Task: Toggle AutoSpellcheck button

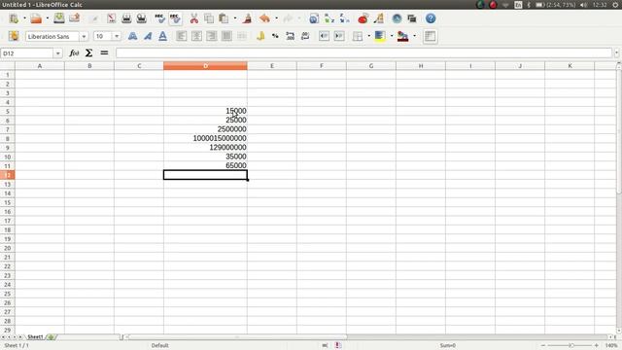Action: [x=175, y=18]
